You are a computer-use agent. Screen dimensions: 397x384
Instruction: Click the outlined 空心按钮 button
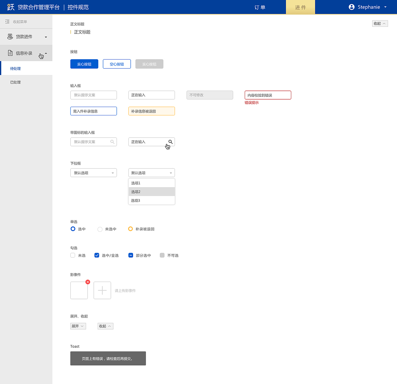(117, 64)
